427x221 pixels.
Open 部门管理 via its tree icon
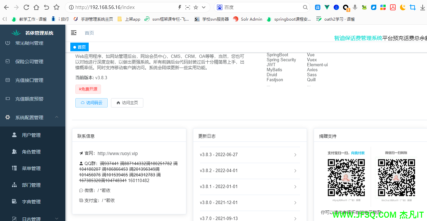click(14, 185)
